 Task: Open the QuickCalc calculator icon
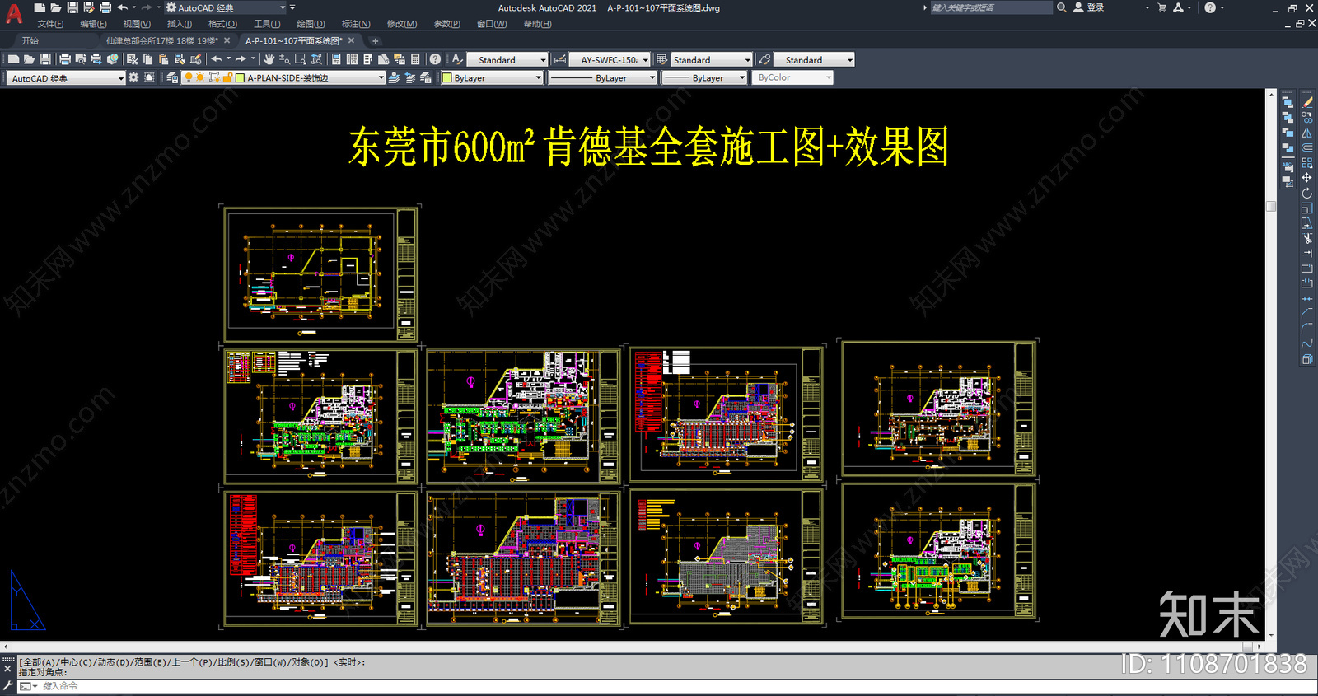coord(415,59)
